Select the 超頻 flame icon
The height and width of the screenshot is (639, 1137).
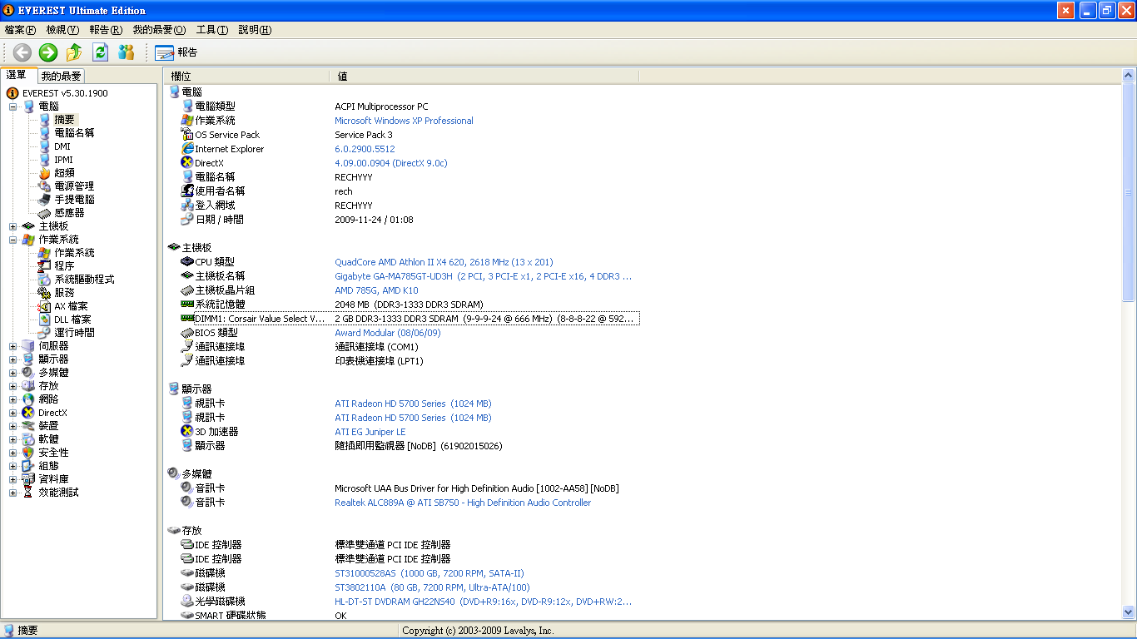(45, 173)
